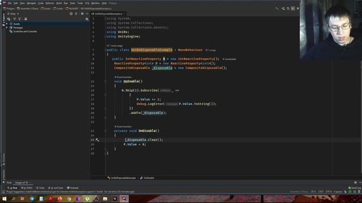Open the Find tool window button

coord(12,188)
